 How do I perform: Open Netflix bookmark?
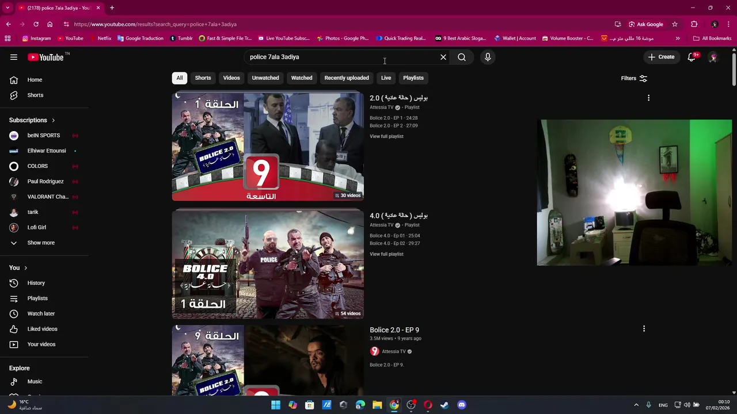[x=101, y=39]
